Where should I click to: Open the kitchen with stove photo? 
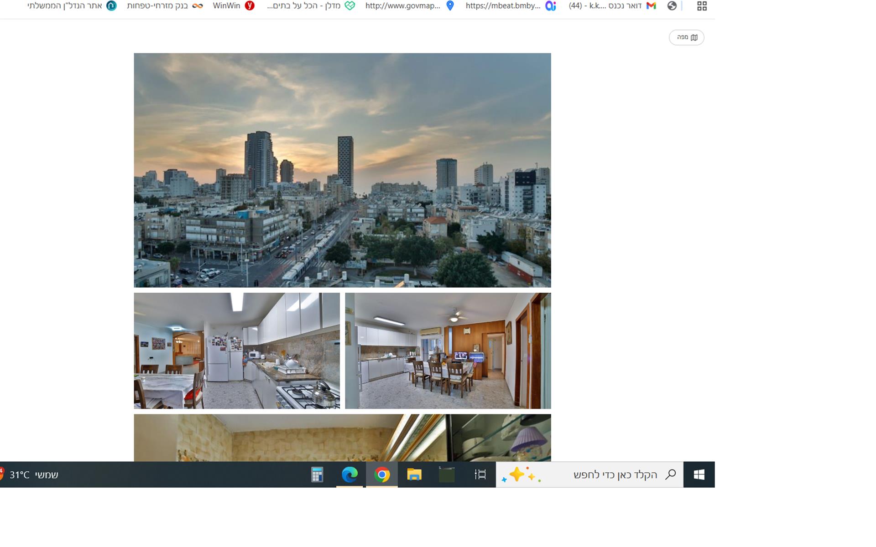[x=236, y=351]
